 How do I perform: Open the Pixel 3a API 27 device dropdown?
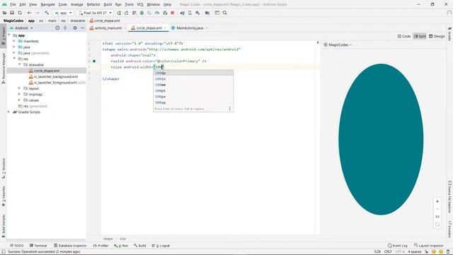95,13
